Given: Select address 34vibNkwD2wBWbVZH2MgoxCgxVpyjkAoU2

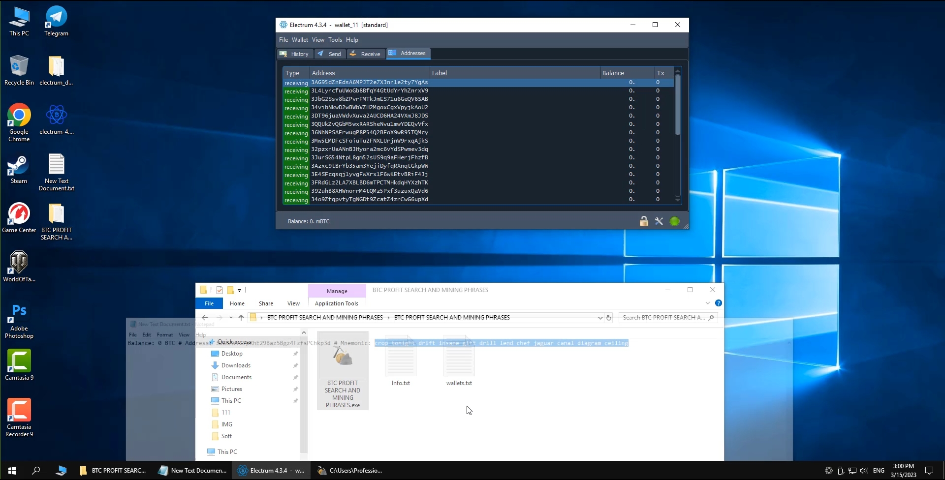Looking at the screenshot, I should click(x=370, y=107).
